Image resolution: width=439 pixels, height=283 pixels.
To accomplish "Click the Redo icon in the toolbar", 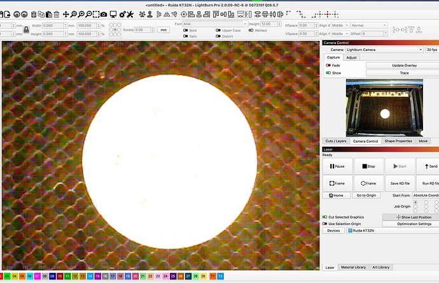I will [x=24, y=14].
